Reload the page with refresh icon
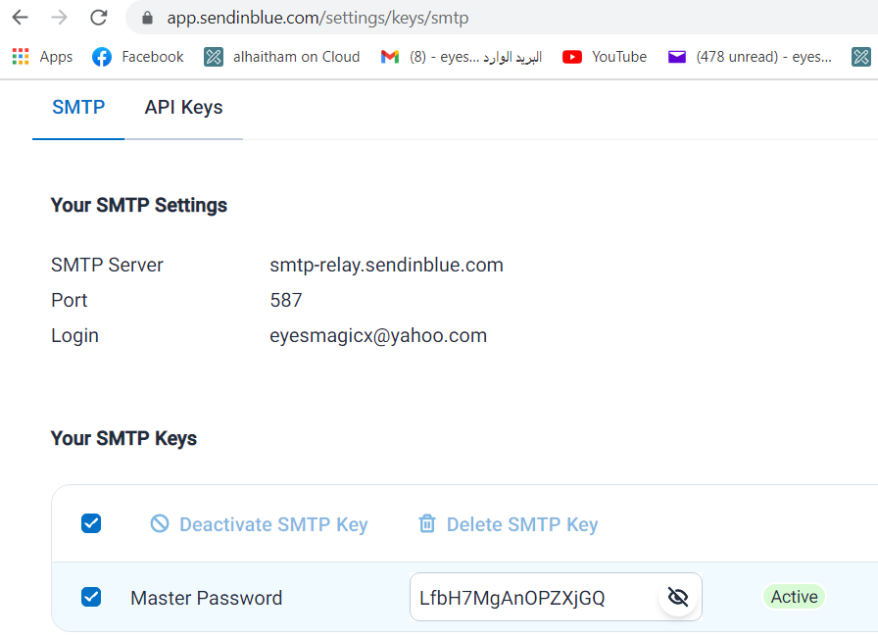The image size is (878, 638). [99, 18]
